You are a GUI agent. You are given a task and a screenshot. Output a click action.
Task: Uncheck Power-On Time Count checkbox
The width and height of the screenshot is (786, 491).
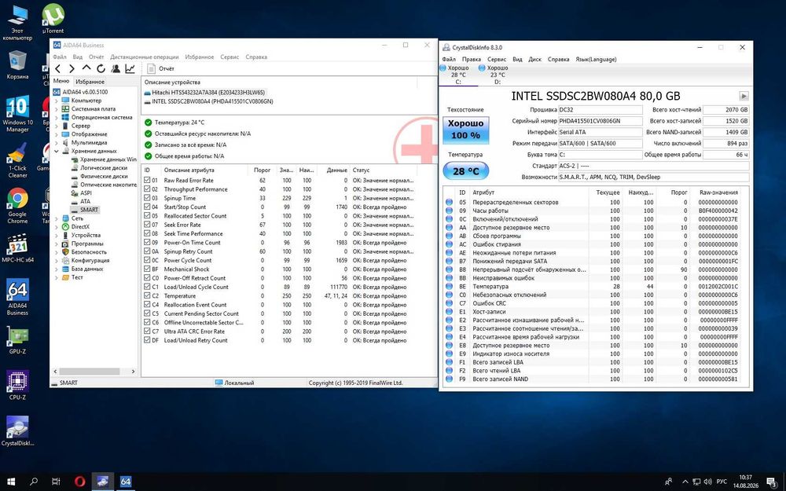[x=147, y=243]
